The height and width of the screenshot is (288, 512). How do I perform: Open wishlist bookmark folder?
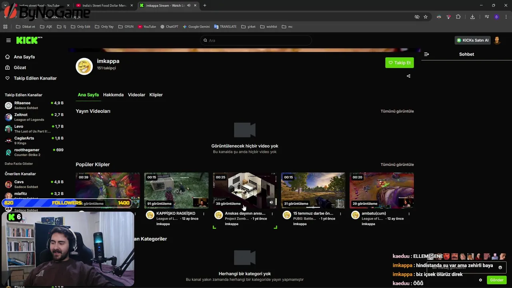268,27
